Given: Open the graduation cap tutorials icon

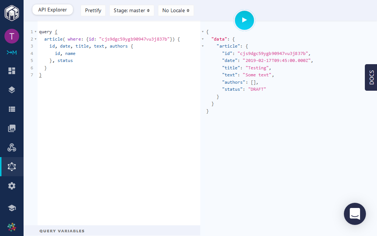Looking at the screenshot, I should pyautogui.click(x=12, y=208).
